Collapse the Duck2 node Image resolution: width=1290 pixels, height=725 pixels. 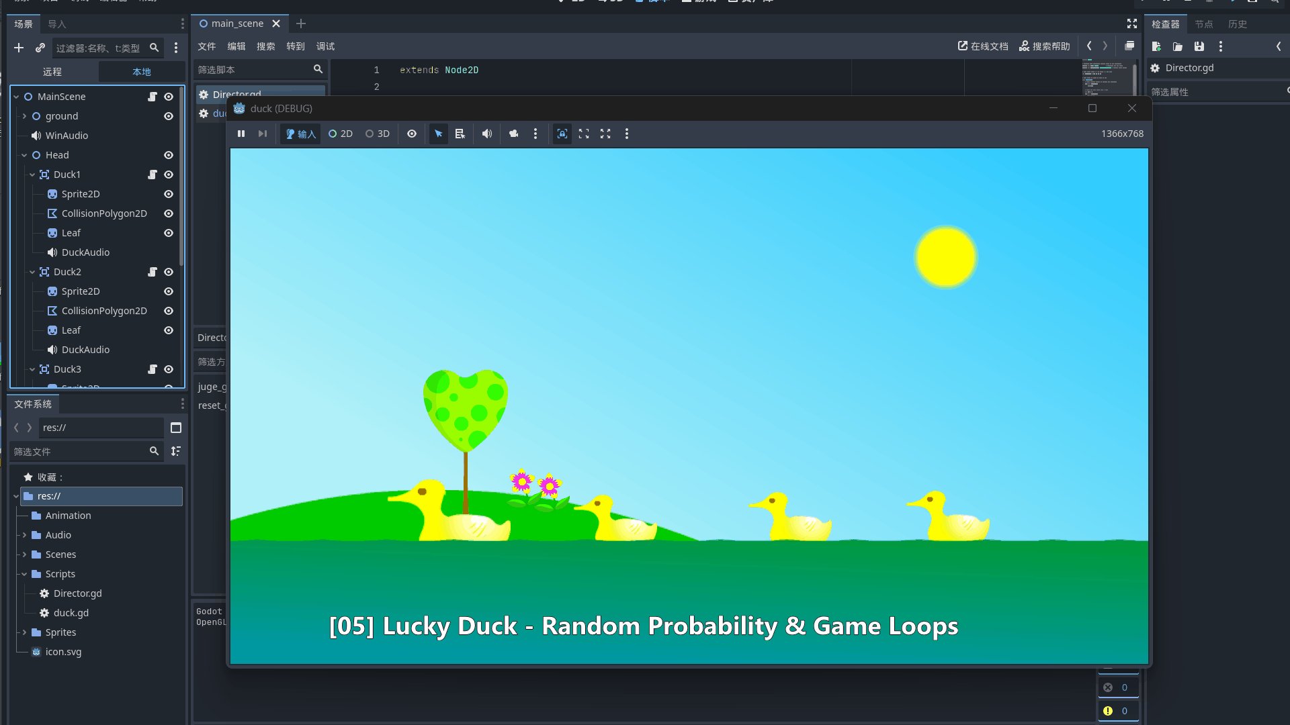(32, 272)
